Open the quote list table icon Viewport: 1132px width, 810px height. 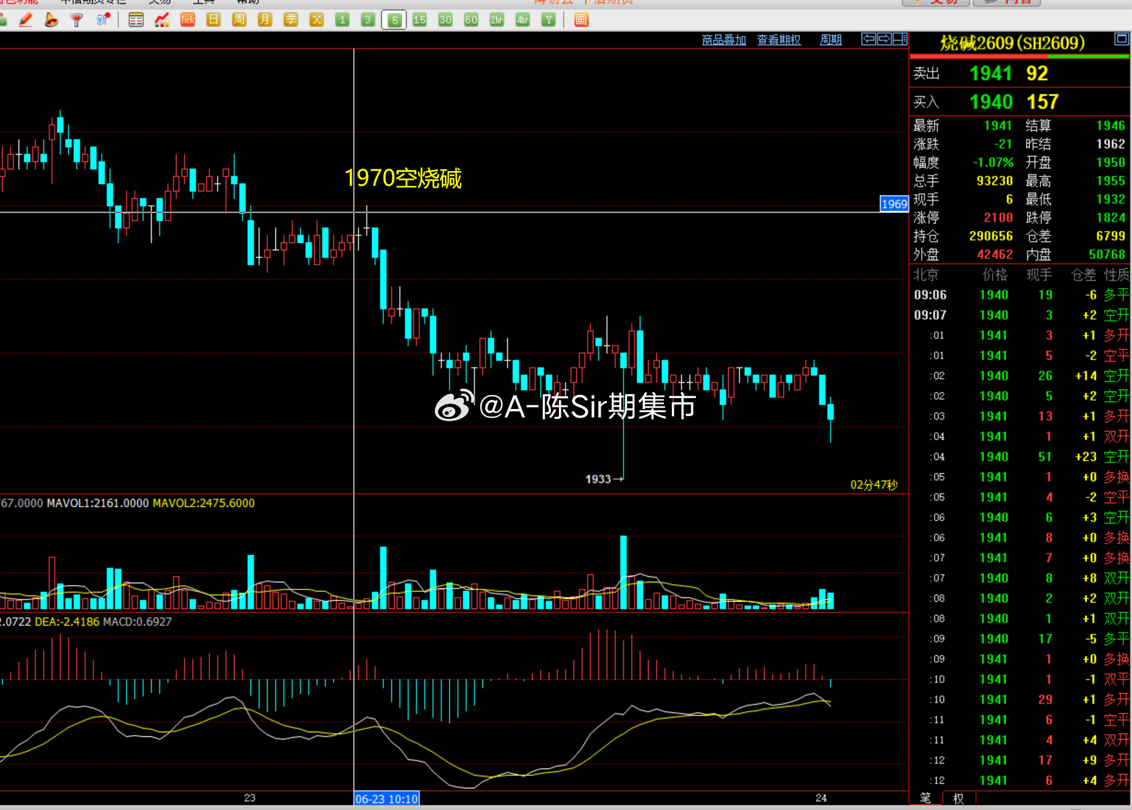coord(136,20)
